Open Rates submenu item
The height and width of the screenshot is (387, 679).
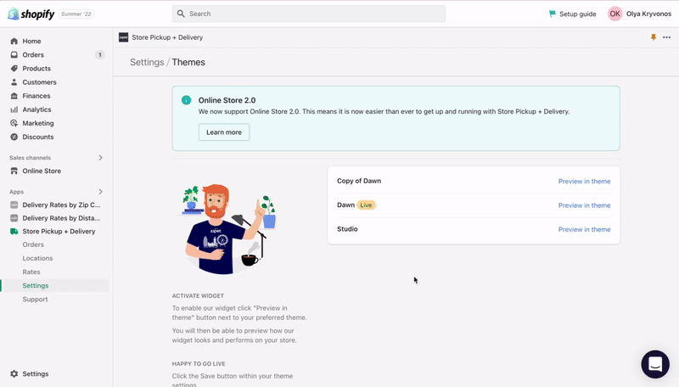click(31, 272)
